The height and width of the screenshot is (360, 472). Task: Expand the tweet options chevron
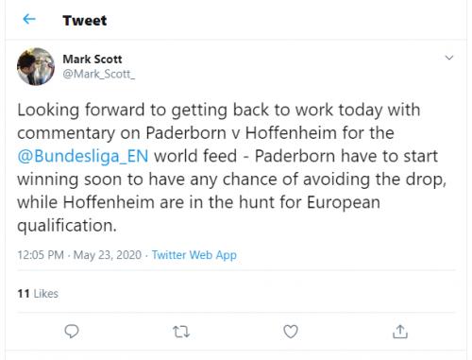[449, 58]
